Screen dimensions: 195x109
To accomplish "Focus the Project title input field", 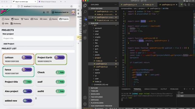I will click(x=38, y=38).
